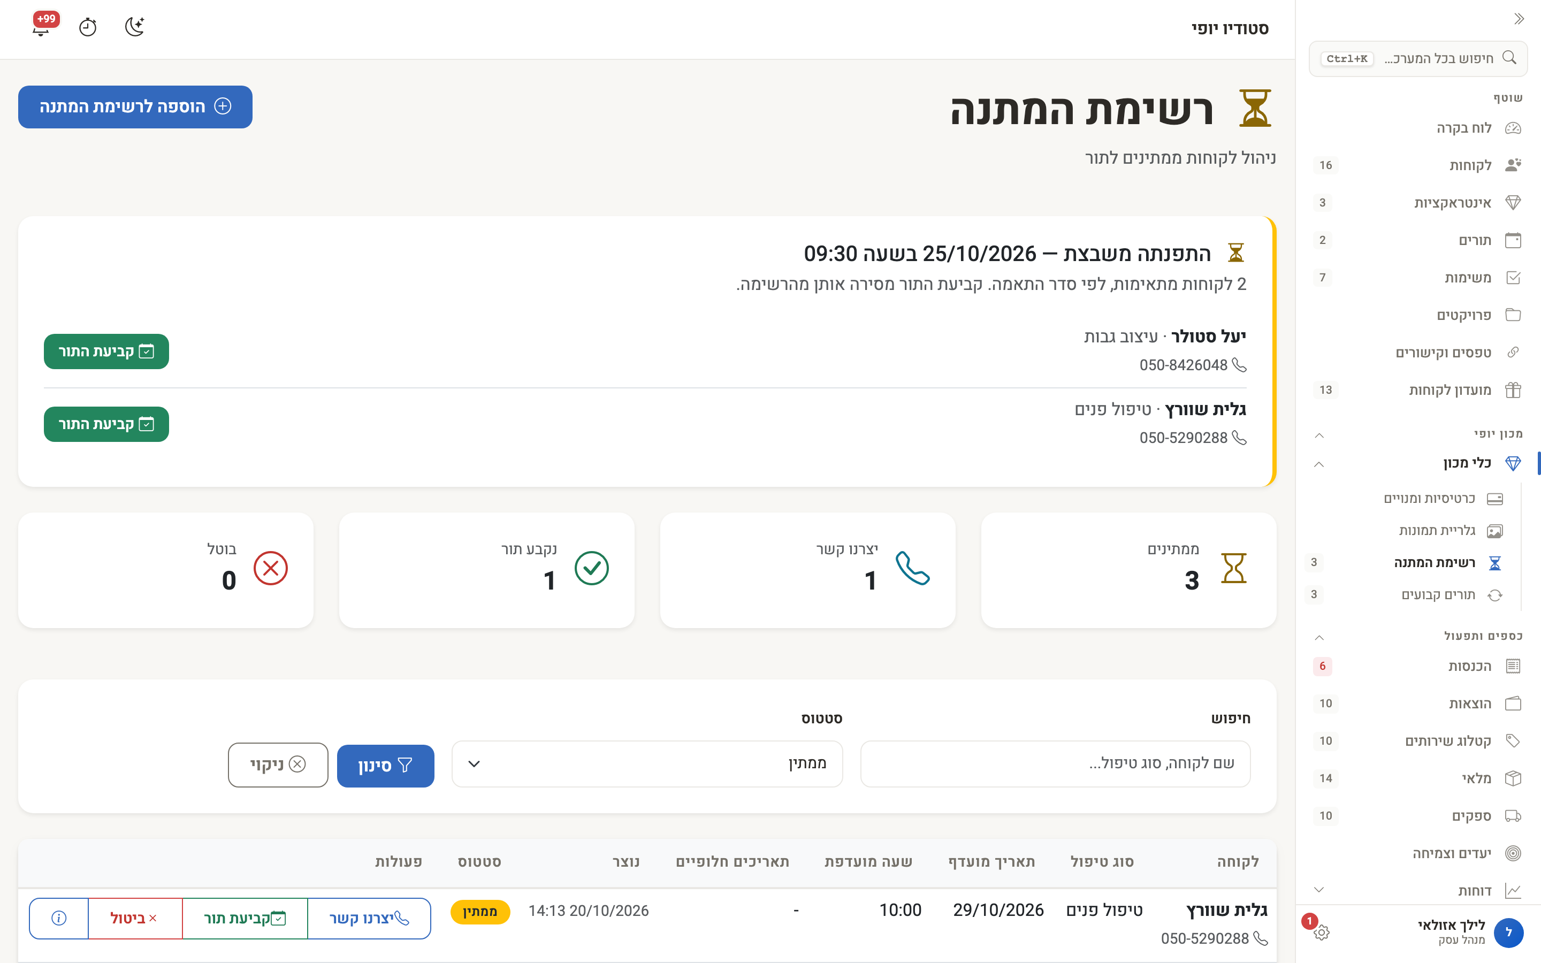The height and width of the screenshot is (963, 1541).
Task: Click the יעדים וצמיחה target icon
Action: tap(1513, 853)
